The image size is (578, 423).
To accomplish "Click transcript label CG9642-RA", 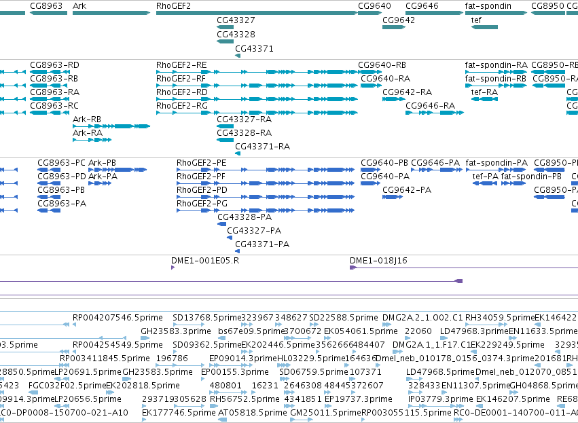I will [407, 92].
